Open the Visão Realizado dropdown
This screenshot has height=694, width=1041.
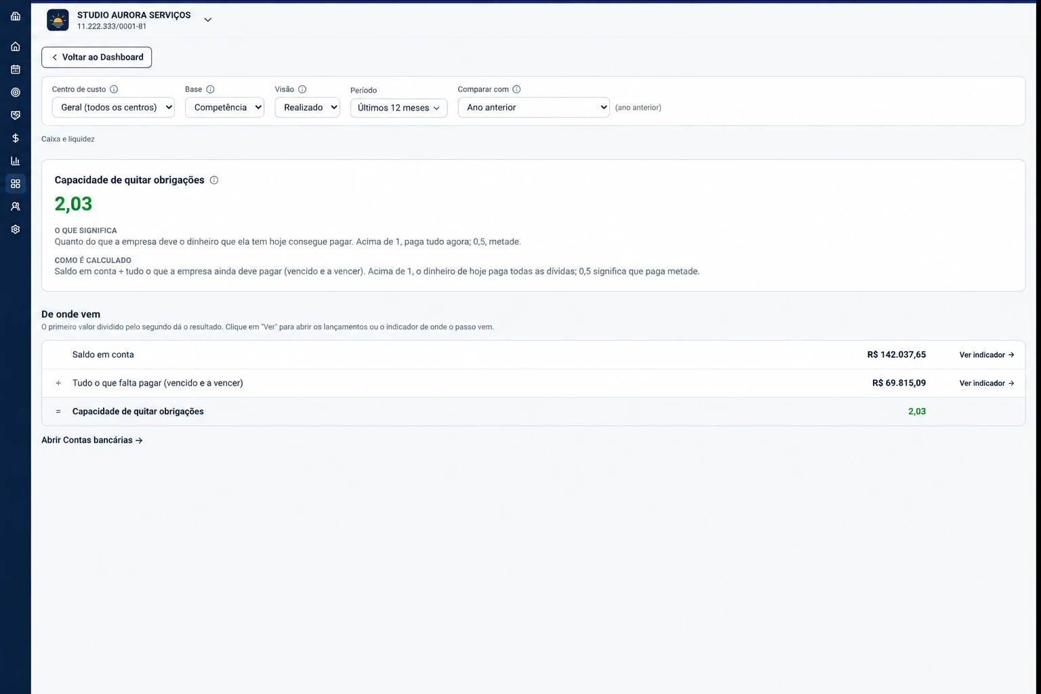(x=307, y=108)
